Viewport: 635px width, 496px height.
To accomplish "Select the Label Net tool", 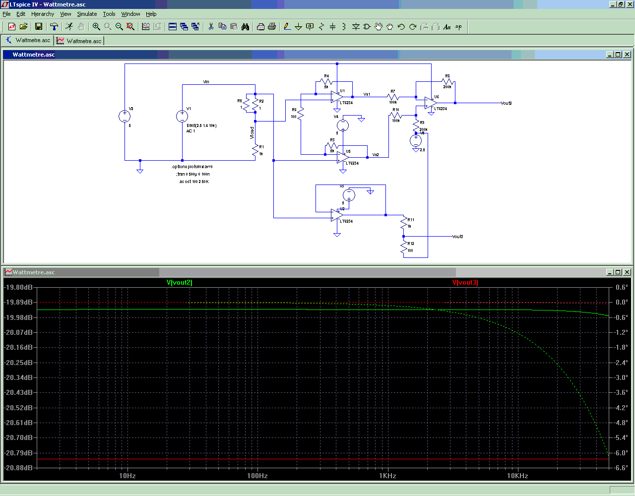I will coord(310,27).
